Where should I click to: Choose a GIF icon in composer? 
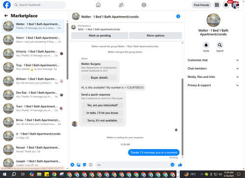pos(91,165)
